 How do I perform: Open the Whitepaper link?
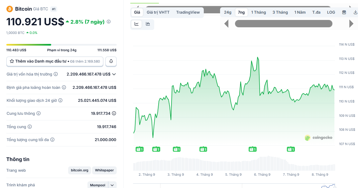coord(104,170)
